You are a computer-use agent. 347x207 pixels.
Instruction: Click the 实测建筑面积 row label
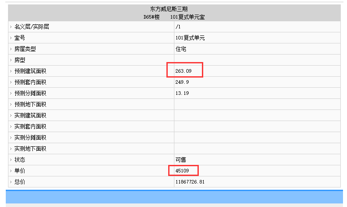click(x=30, y=115)
